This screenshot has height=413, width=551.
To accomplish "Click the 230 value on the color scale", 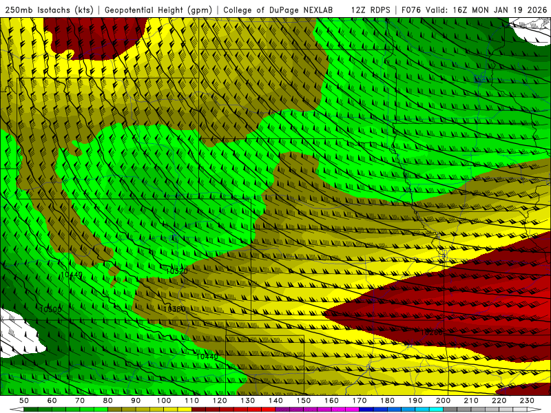I will pyautogui.click(x=527, y=401).
